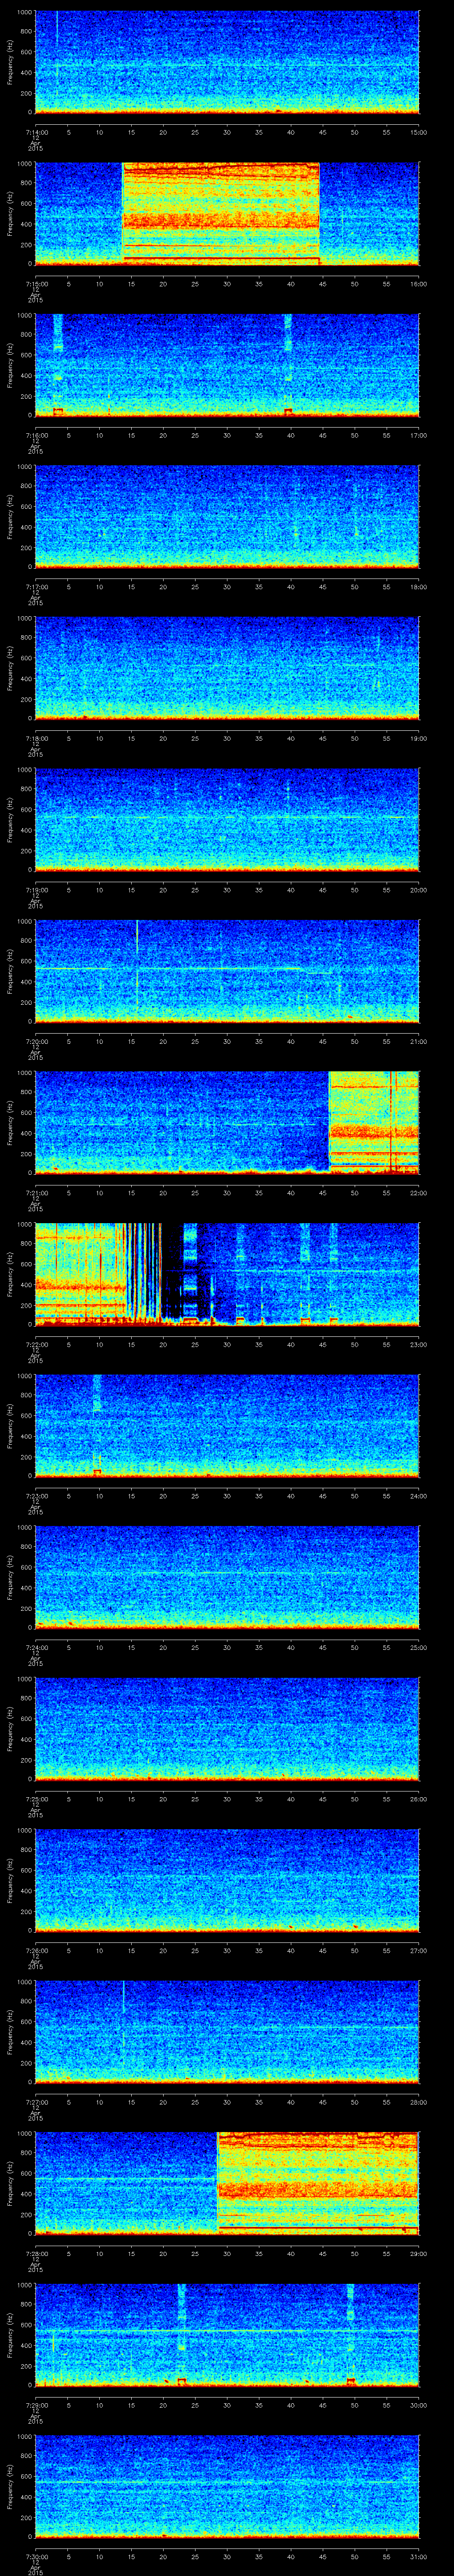Click the 7:25:00 start time label
The image size is (454, 2576).
tap(36, 1799)
